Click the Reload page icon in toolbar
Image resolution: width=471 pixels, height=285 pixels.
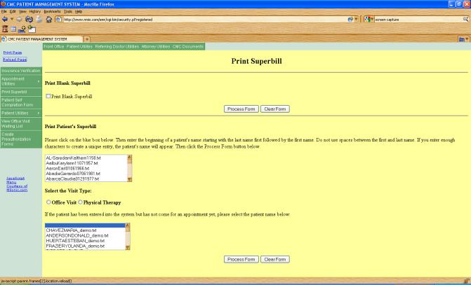(28, 20)
